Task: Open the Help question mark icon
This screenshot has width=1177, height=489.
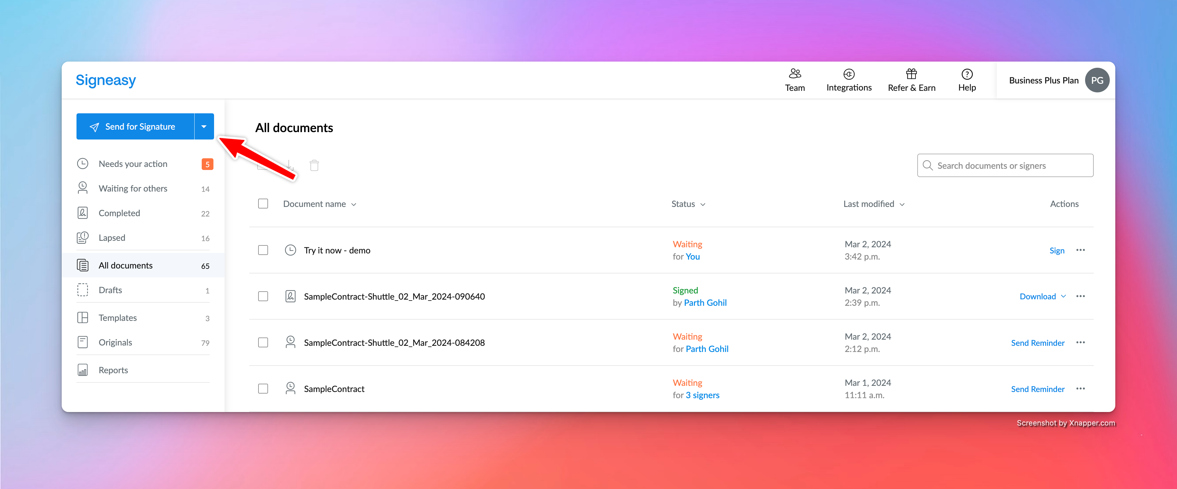Action: point(967,74)
